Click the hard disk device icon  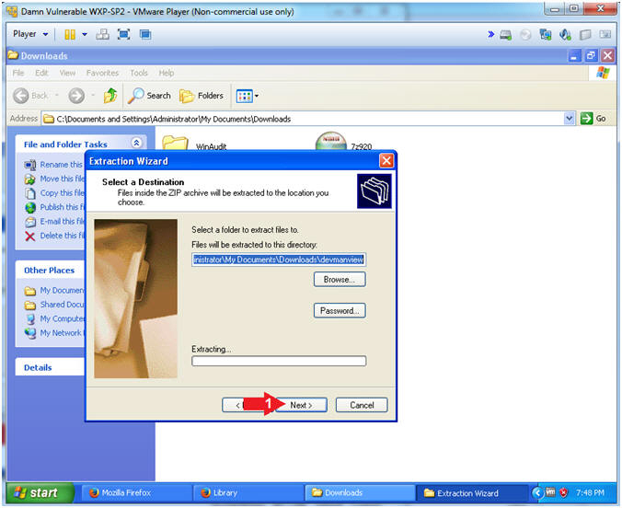point(506,35)
